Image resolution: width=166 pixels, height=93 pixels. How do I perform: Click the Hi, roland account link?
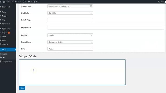161,2
